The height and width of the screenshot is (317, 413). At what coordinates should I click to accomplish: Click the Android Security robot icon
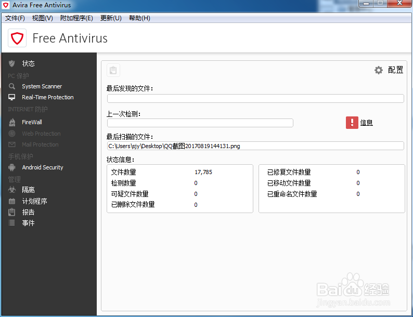pos(12,167)
